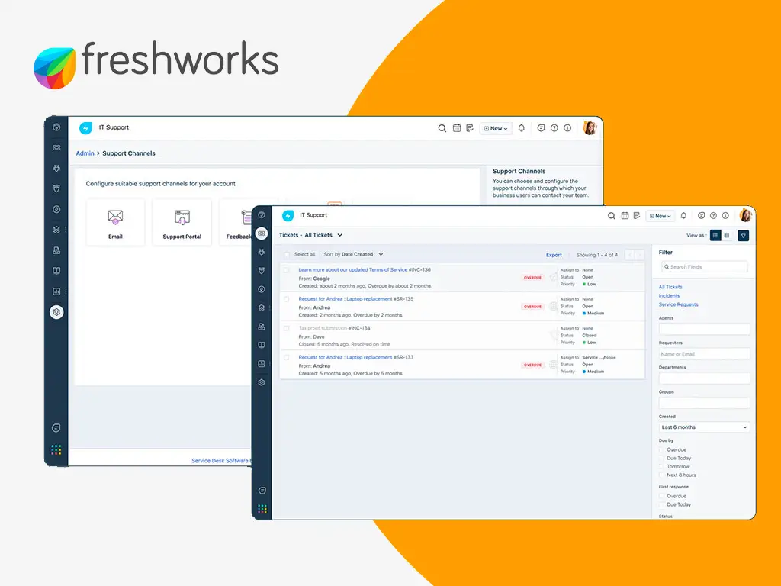
Task: Check the Select all tickets checkbox
Action: click(x=287, y=254)
